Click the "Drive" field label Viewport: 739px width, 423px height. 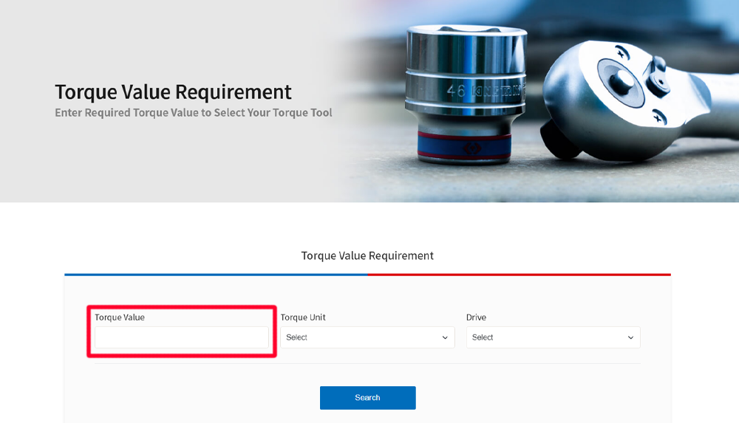click(476, 317)
